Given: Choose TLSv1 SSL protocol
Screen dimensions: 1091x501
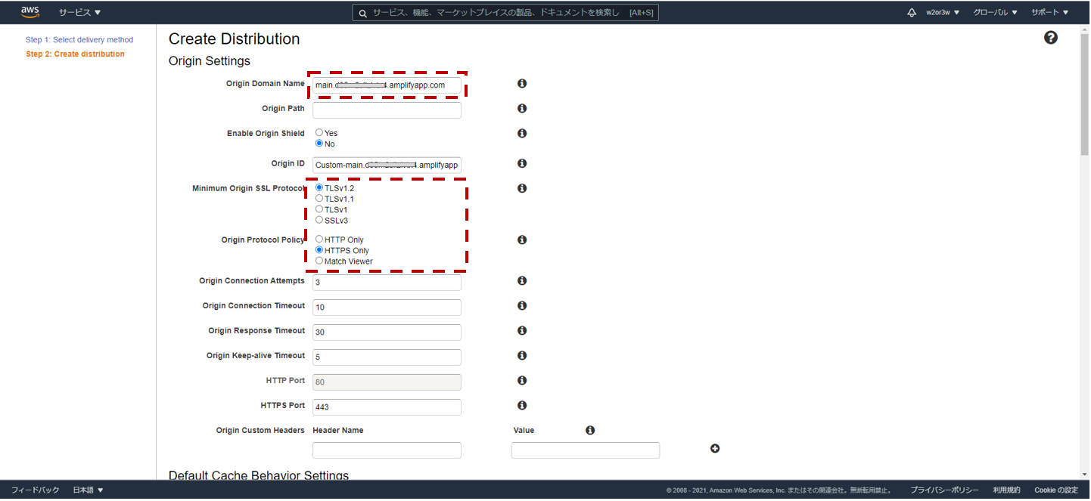Looking at the screenshot, I should (x=319, y=209).
